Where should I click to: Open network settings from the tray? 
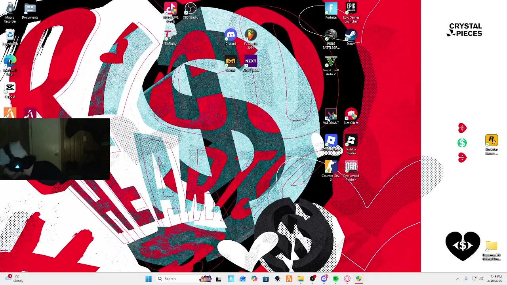[474, 279]
